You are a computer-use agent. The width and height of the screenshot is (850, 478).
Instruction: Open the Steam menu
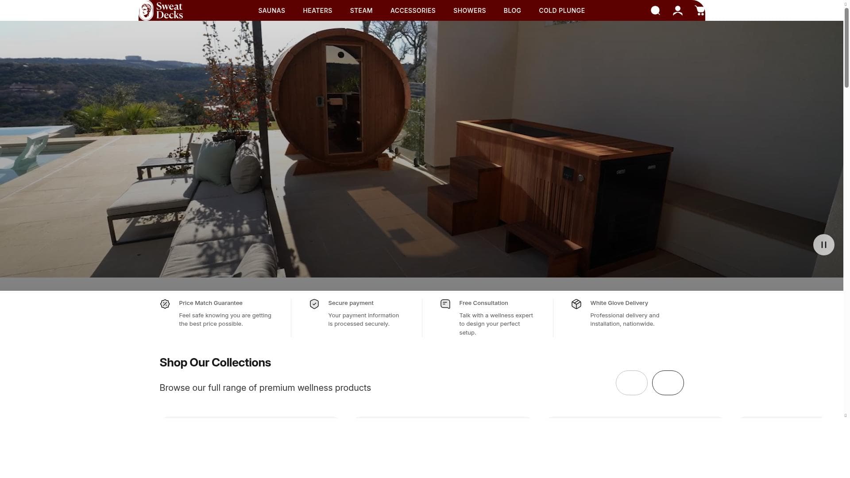pos(361,11)
